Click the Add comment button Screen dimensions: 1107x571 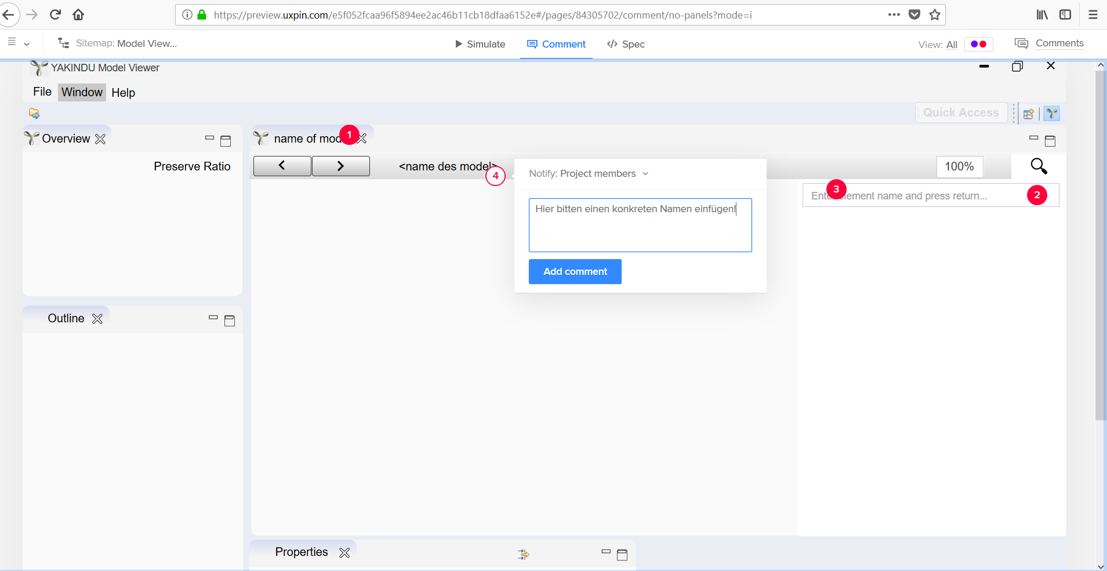coord(575,271)
